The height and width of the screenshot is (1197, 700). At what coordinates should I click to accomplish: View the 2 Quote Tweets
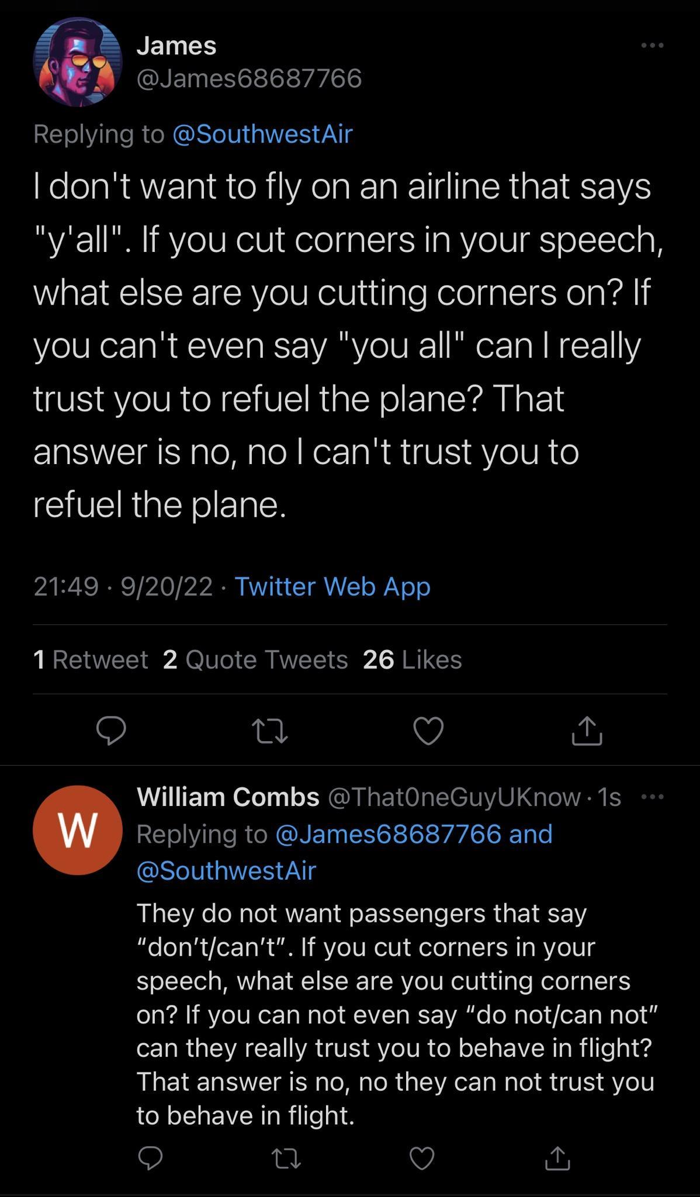coord(256,660)
